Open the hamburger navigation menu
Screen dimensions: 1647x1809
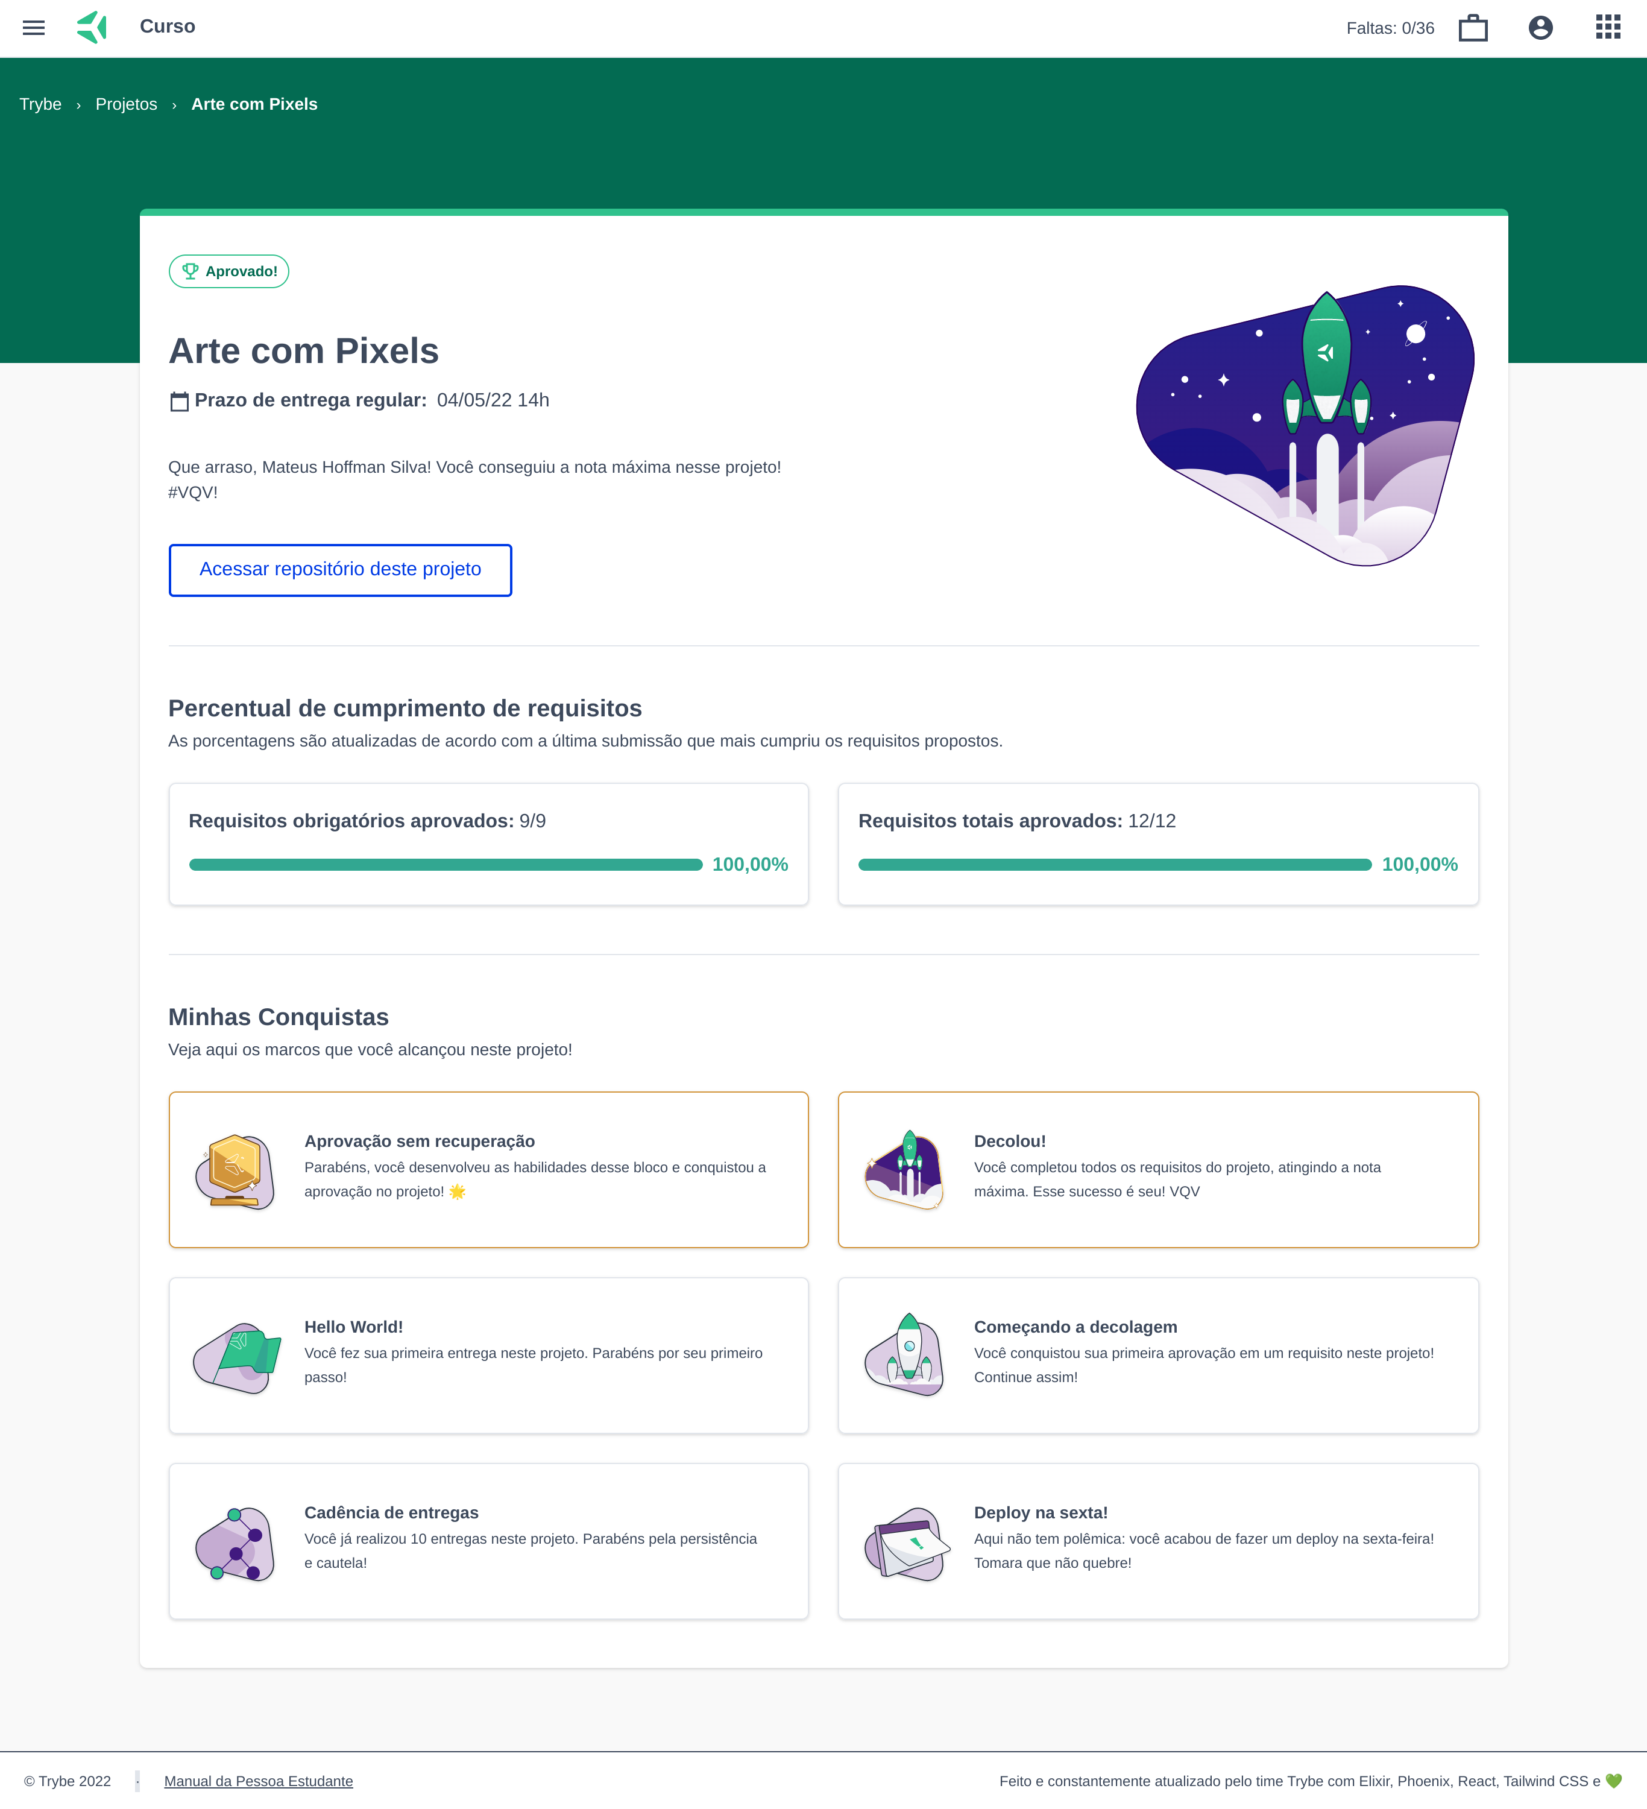(x=33, y=28)
